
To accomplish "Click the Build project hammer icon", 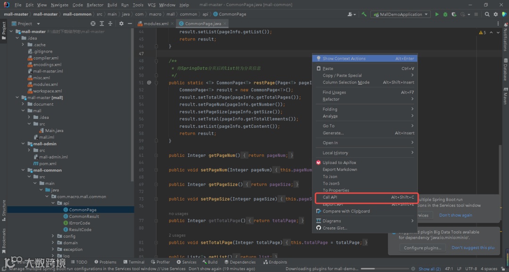I will click(364, 14).
